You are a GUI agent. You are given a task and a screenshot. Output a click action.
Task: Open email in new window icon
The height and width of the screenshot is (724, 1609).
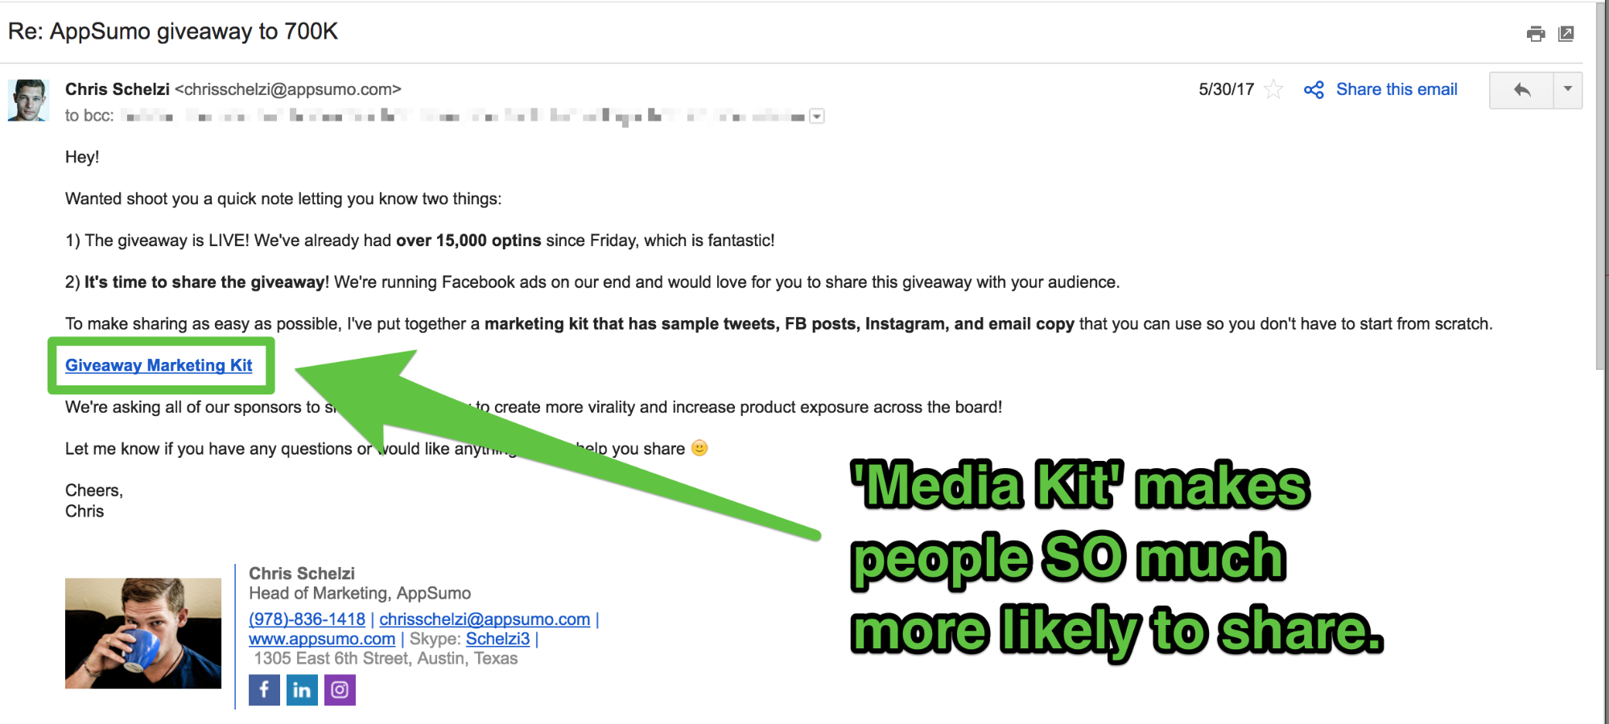(x=1566, y=34)
